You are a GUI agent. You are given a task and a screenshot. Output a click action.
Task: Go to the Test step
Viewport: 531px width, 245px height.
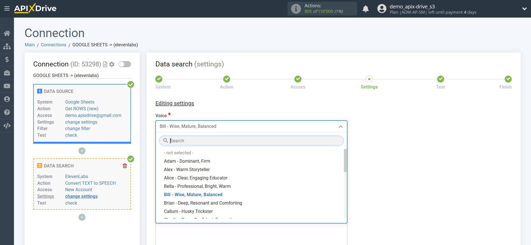point(440,79)
